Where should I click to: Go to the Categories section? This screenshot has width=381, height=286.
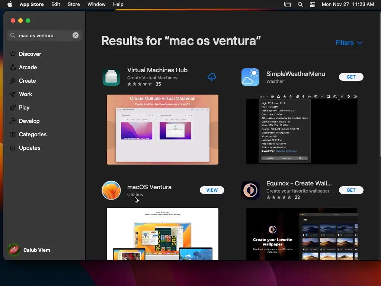tap(33, 134)
